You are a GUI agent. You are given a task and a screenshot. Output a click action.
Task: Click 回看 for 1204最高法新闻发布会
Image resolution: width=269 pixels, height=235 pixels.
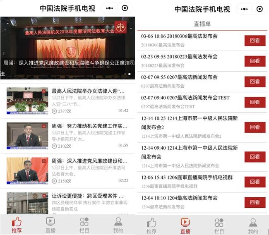(x=255, y=202)
